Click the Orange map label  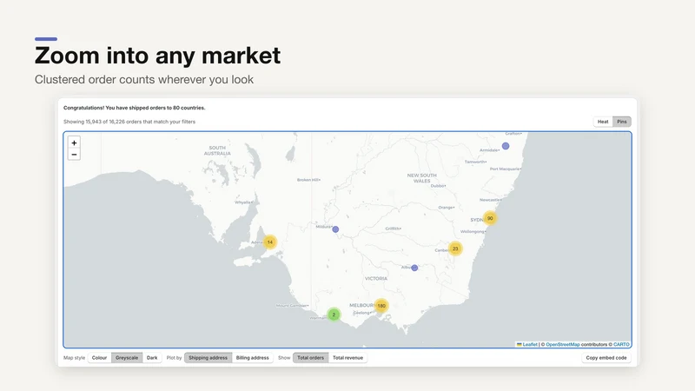[x=447, y=208]
